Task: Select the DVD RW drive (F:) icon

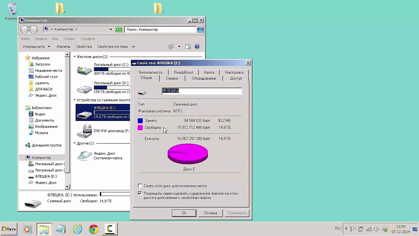Action: coord(84,131)
